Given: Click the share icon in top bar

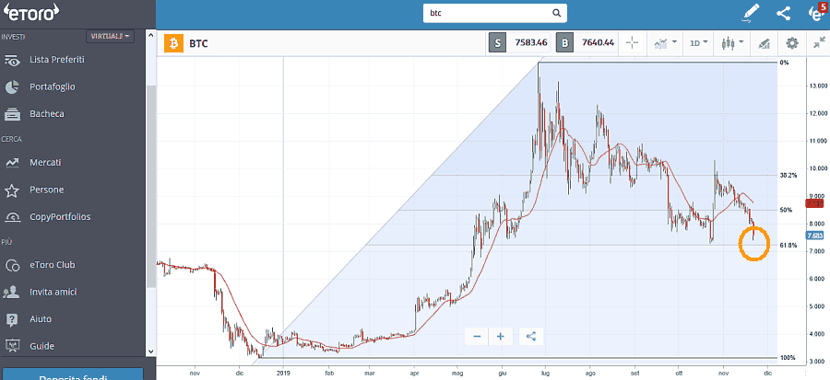Looking at the screenshot, I should pos(784,13).
